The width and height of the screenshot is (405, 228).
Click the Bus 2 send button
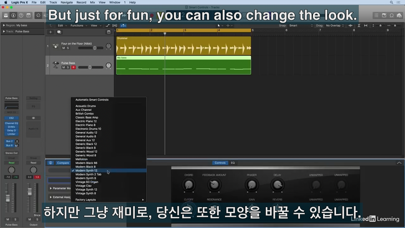(x=9, y=141)
